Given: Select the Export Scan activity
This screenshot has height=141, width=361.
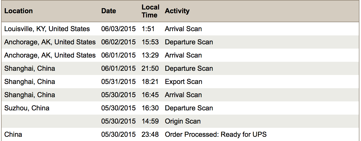Looking at the screenshot, I should (183, 82).
